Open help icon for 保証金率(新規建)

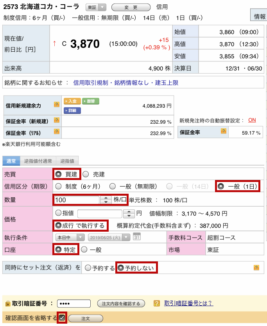pyautogui.click(x=56, y=120)
